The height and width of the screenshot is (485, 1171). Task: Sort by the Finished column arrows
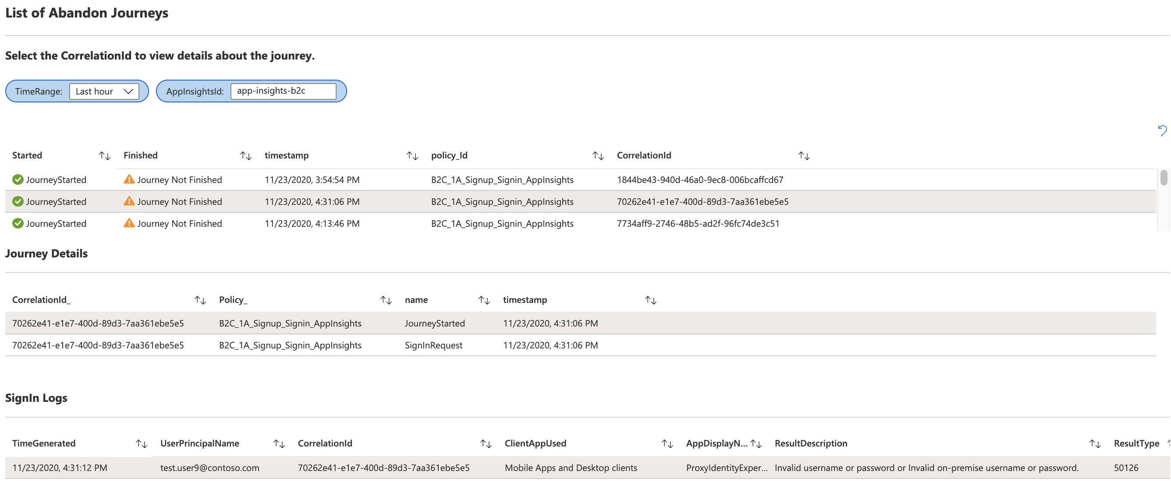(245, 156)
